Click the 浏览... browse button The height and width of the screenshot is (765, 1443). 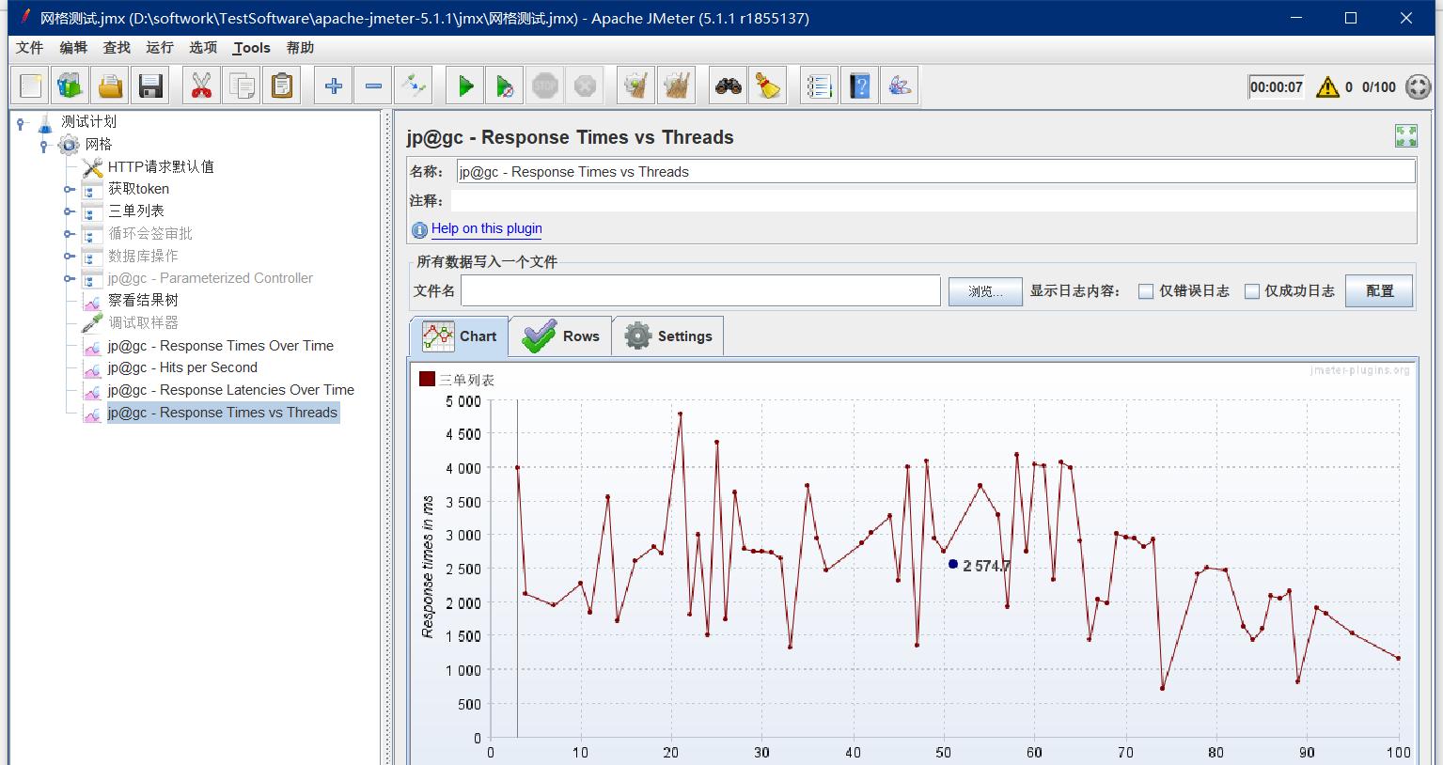tap(985, 291)
